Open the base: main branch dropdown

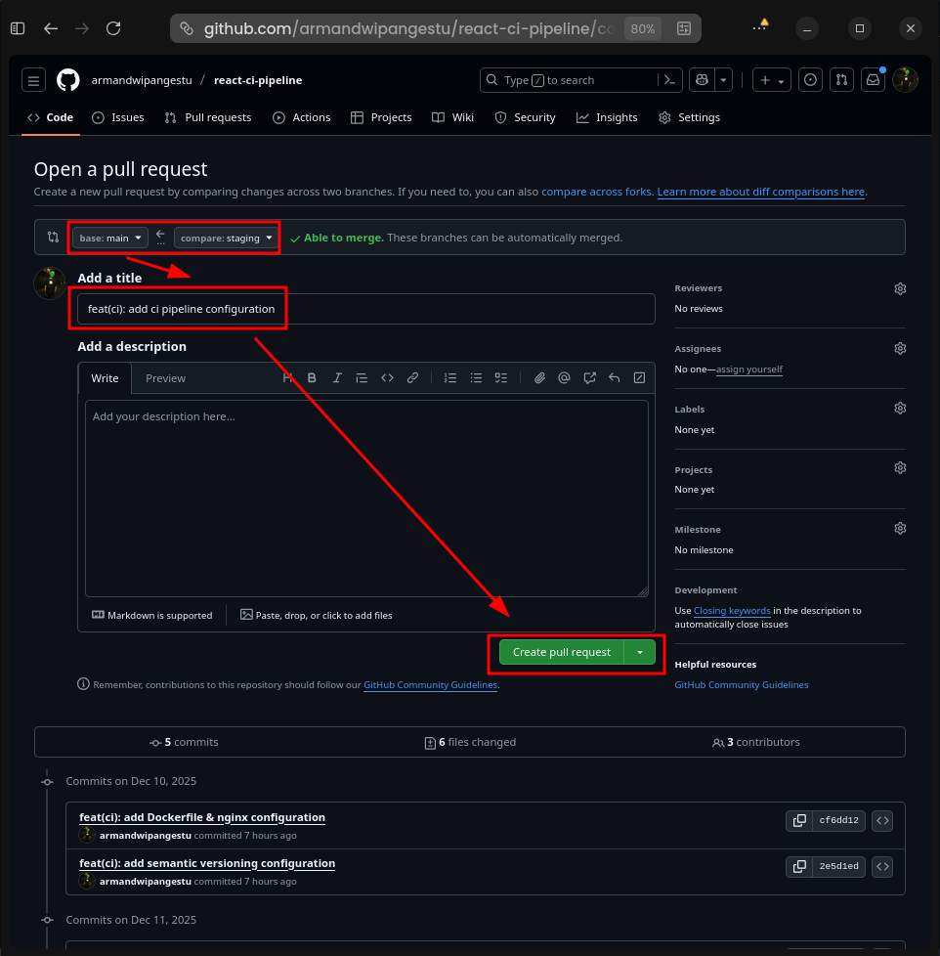pyautogui.click(x=110, y=238)
